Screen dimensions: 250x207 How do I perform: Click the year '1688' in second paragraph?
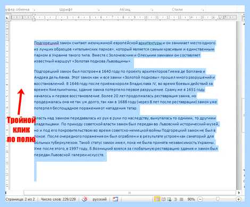(x=122, y=102)
